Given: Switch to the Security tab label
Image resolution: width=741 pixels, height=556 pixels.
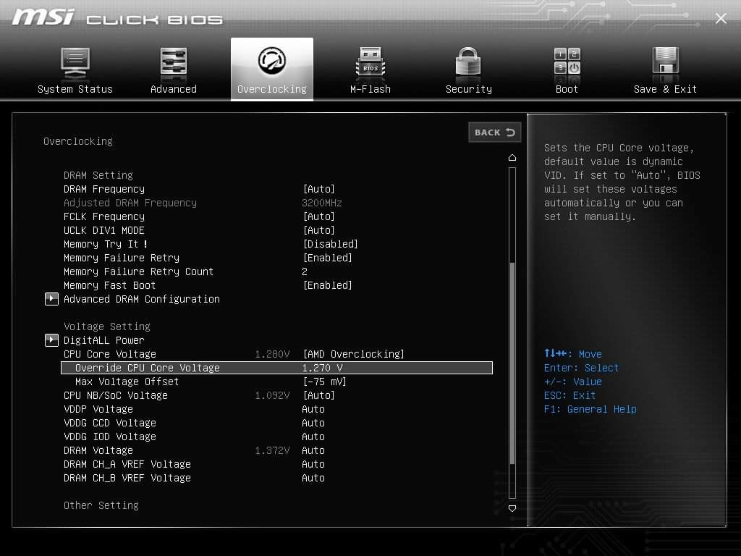Looking at the screenshot, I should (x=468, y=89).
